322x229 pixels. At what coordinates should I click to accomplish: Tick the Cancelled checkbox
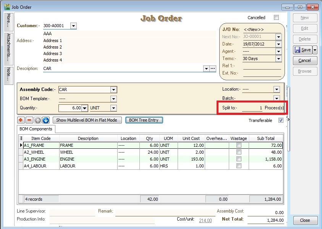coord(276,18)
